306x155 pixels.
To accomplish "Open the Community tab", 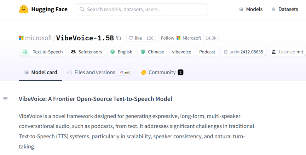I will coord(162,73).
